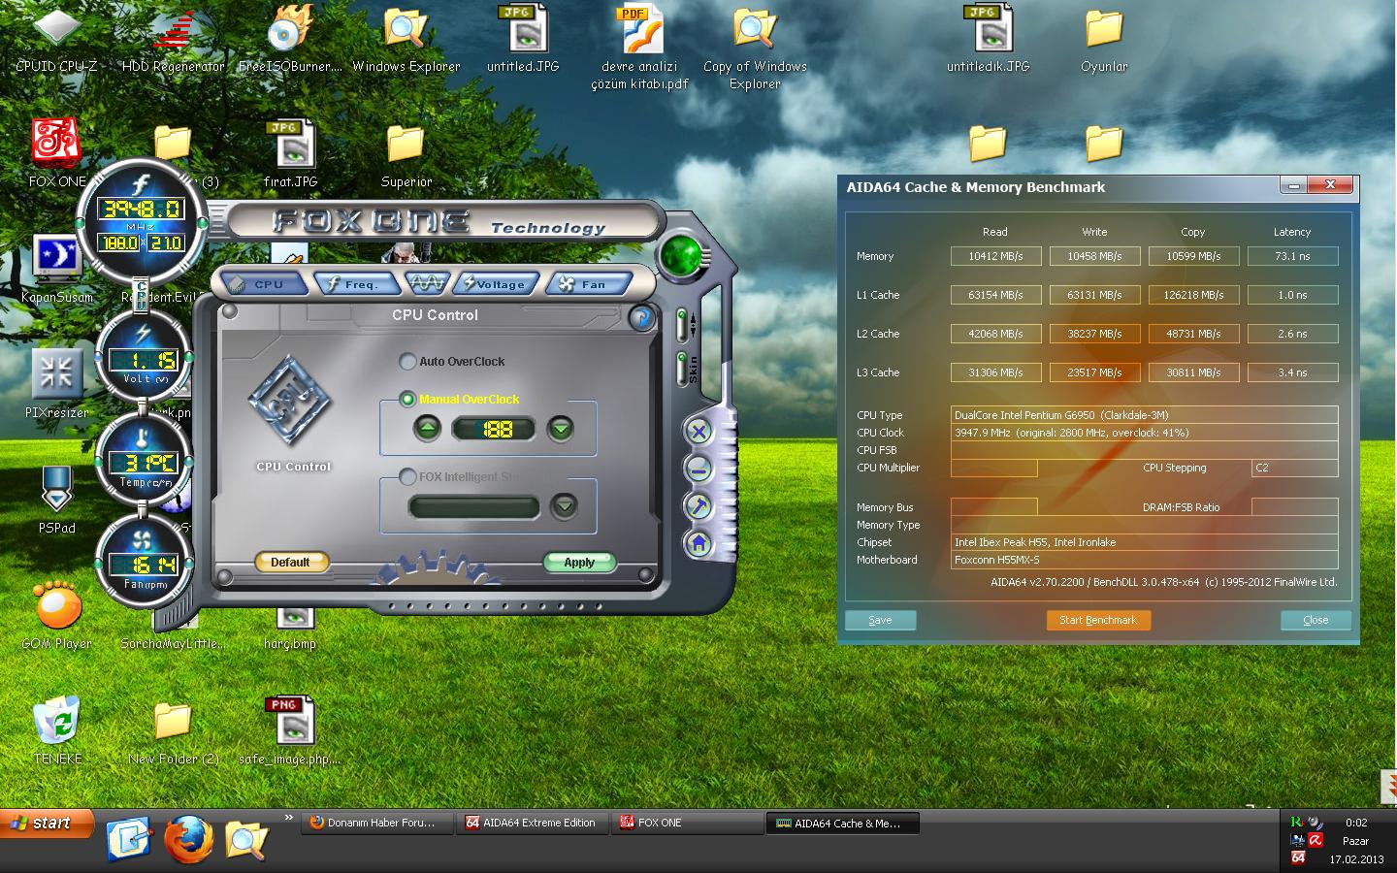Launch PIXresizer from desktop
The width and height of the screenshot is (1397, 873).
(x=56, y=384)
